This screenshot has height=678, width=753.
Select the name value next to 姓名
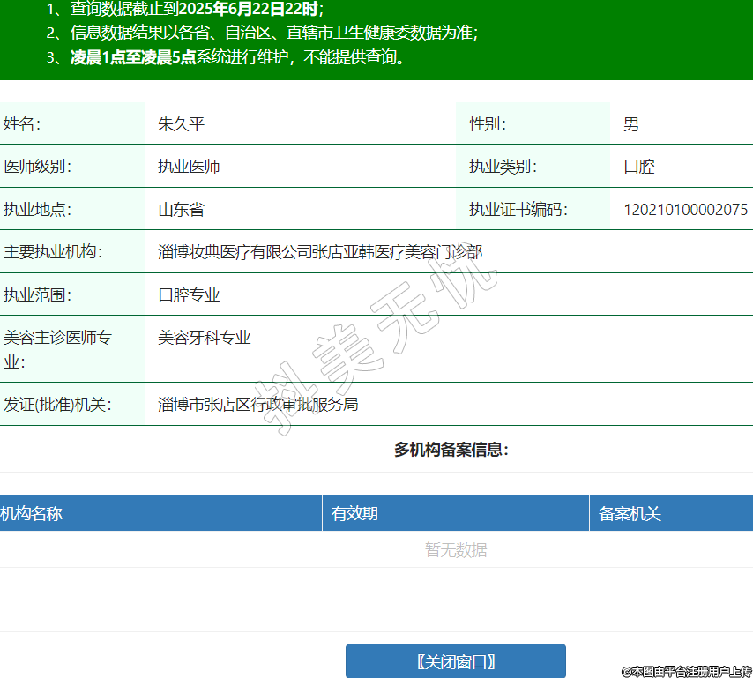pyautogui.click(x=181, y=124)
